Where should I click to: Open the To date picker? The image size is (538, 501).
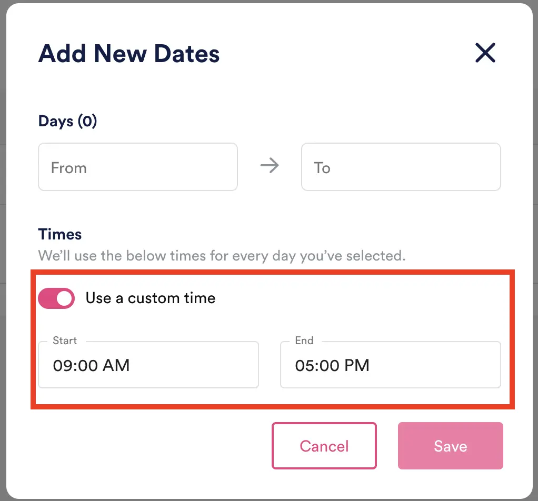click(401, 167)
